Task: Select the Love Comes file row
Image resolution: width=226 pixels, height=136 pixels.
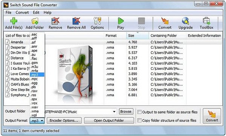Action: point(114,74)
